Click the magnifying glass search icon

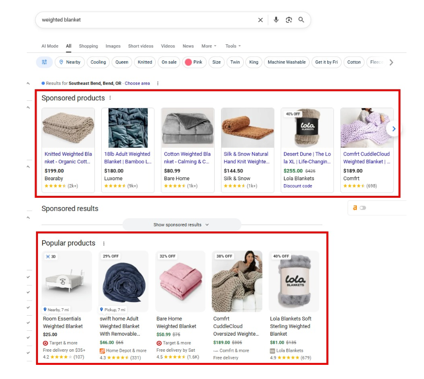[301, 20]
